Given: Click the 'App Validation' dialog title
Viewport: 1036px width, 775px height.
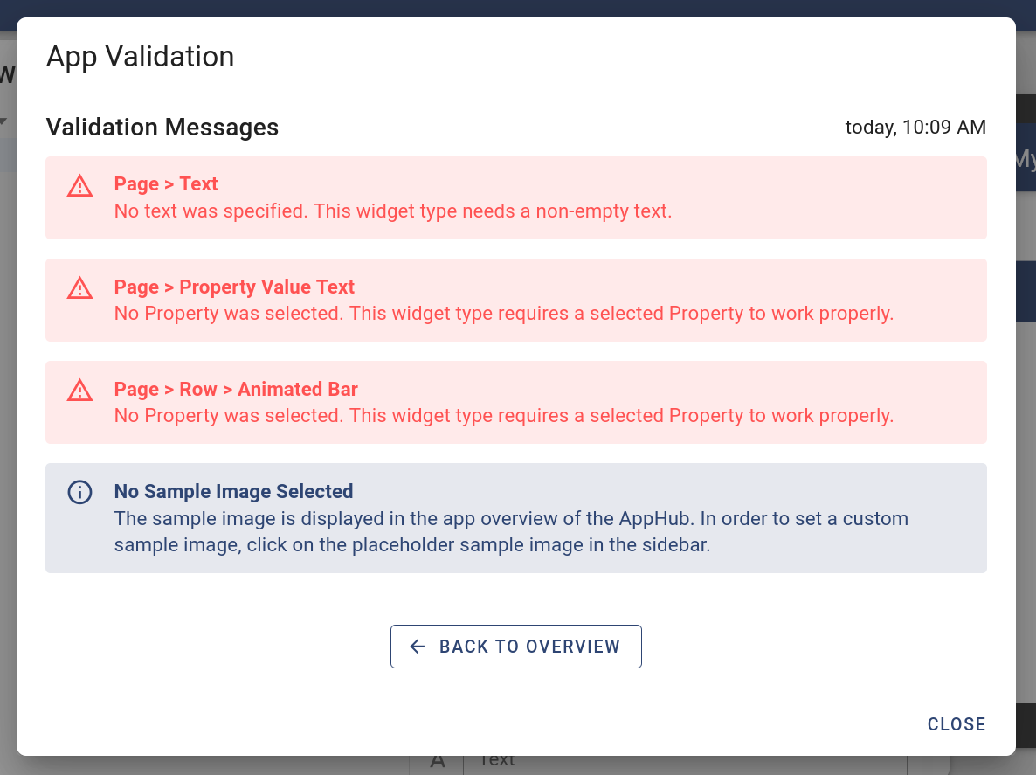Looking at the screenshot, I should point(140,57).
